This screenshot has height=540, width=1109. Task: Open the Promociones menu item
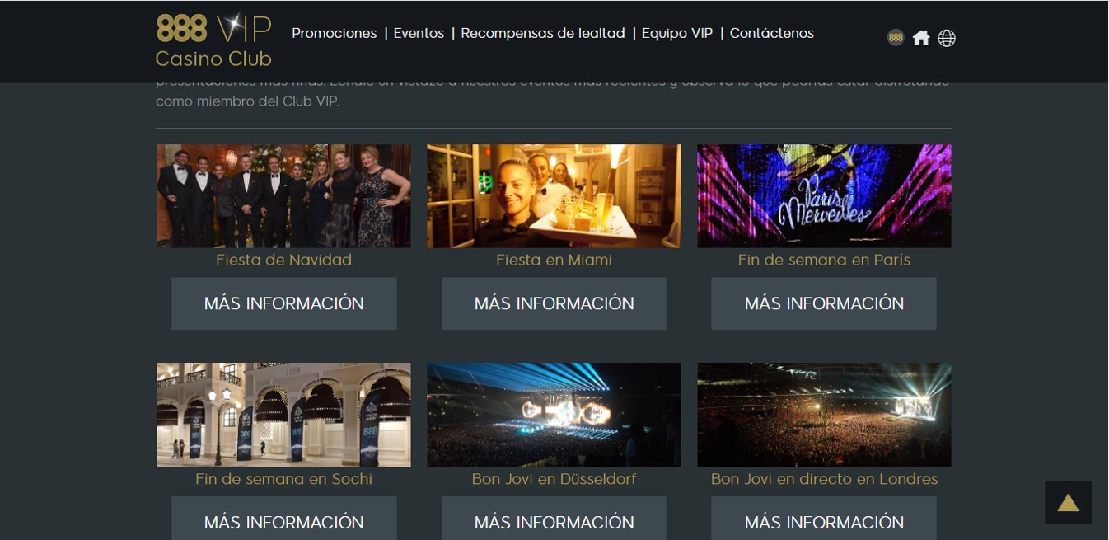tap(334, 33)
